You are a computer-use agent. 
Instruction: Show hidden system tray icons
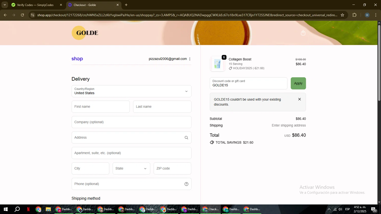point(329,209)
